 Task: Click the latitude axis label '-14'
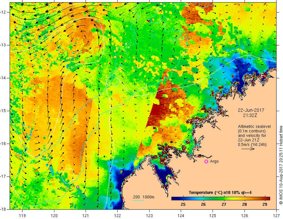(x=3, y=78)
